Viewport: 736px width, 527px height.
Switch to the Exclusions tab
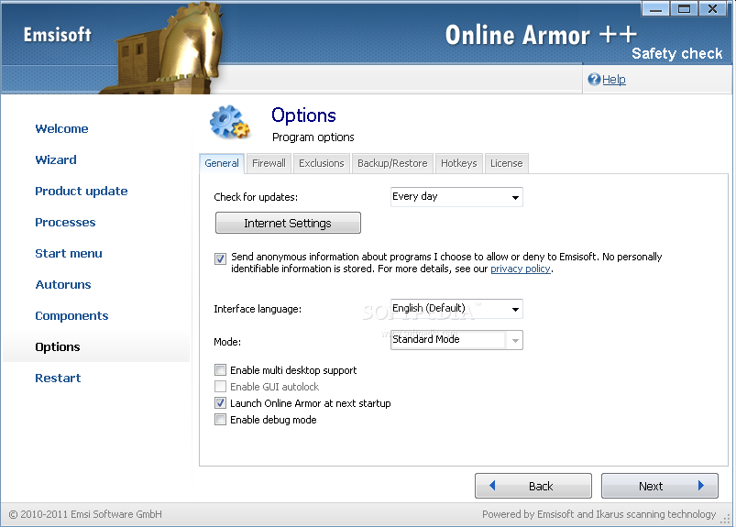(x=322, y=163)
